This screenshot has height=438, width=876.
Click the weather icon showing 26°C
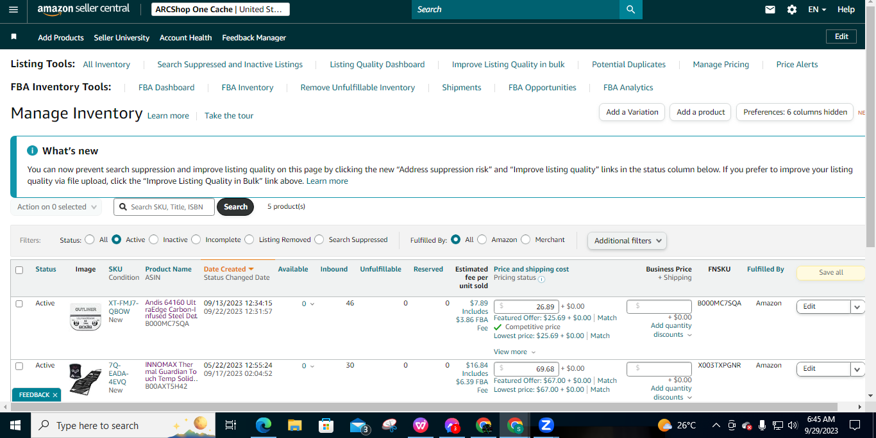(664, 425)
